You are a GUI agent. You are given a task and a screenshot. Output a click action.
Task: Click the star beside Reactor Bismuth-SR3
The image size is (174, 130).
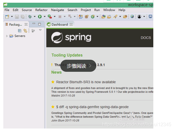click(53, 82)
